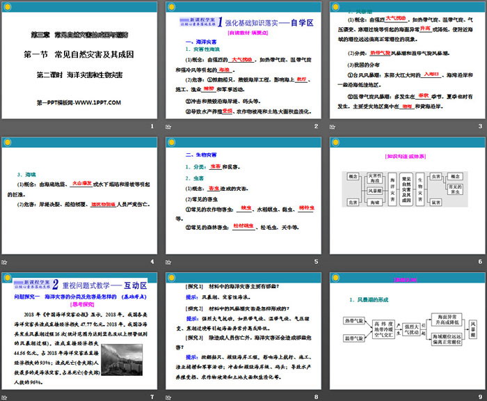The width and height of the screenshot is (487, 401).
Task: Click the animation star icon under slide 4
Action: pos(5,260)
